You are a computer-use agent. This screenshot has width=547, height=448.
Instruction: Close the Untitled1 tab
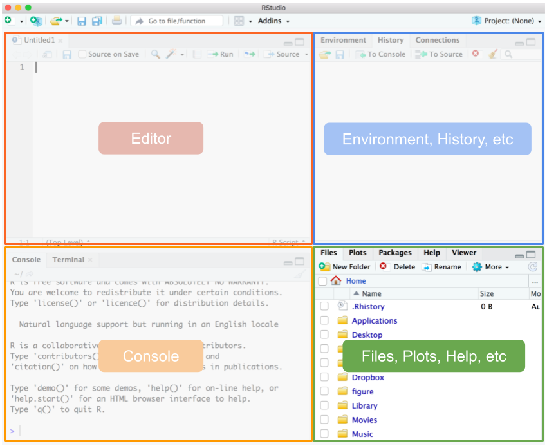[x=60, y=41]
